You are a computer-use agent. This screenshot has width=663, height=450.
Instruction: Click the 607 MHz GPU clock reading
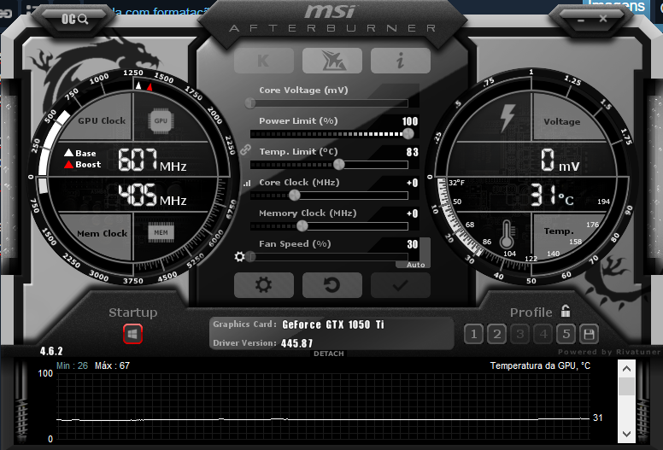(152, 160)
